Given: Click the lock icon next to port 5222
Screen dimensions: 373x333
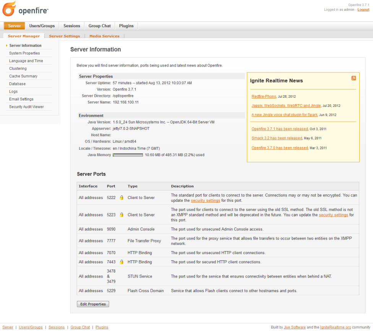Looking at the screenshot, I should coord(122,198).
